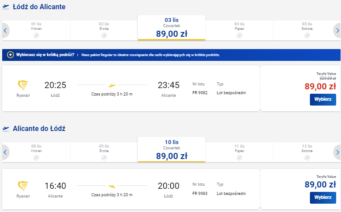Image resolution: width=341 pixels, height=212 pixels.
Task: Open the 'Wybierasz się w krótką podróż?' banner
Action: 171,55
